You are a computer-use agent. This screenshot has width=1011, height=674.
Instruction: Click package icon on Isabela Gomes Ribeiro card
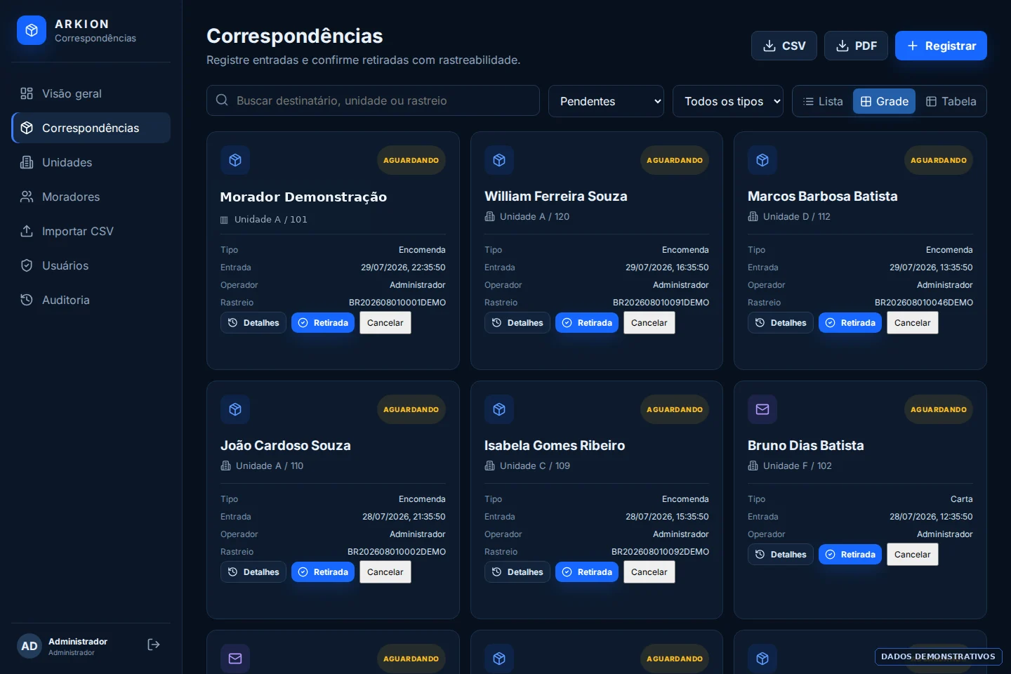[499, 409]
